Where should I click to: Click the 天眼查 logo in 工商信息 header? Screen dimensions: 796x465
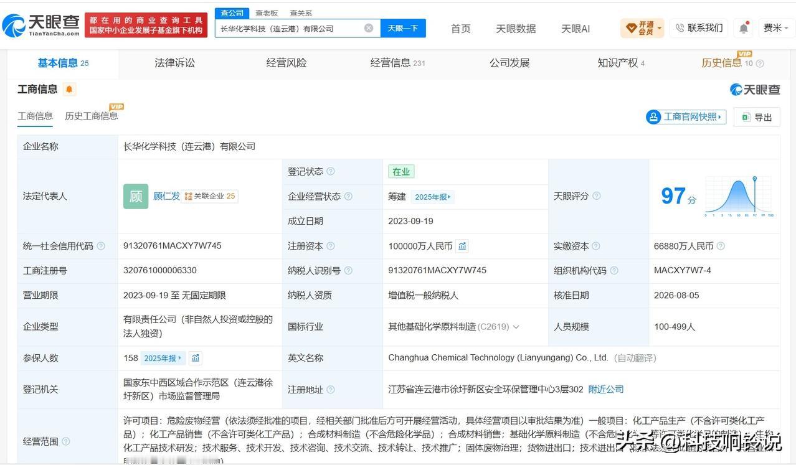point(755,90)
